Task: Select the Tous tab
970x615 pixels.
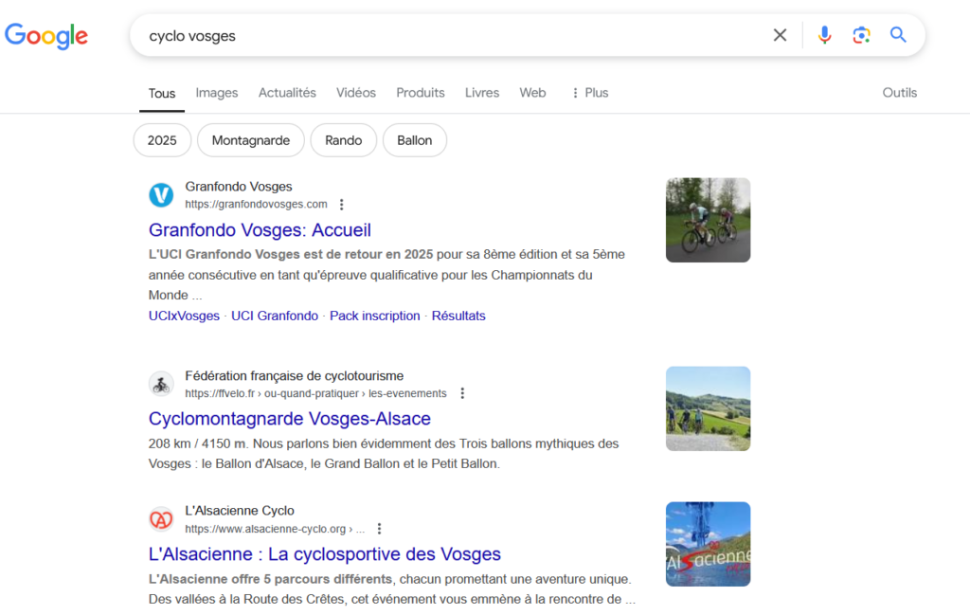Action: (161, 94)
